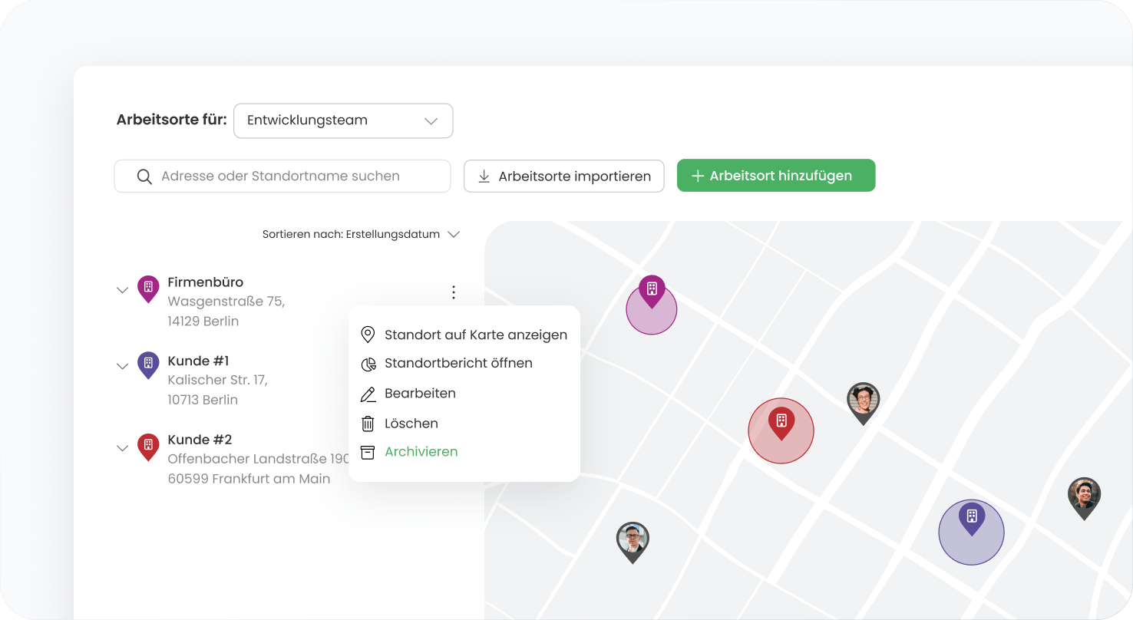
Task: Choose Archivieren from the context menu
Action: [x=421, y=452]
